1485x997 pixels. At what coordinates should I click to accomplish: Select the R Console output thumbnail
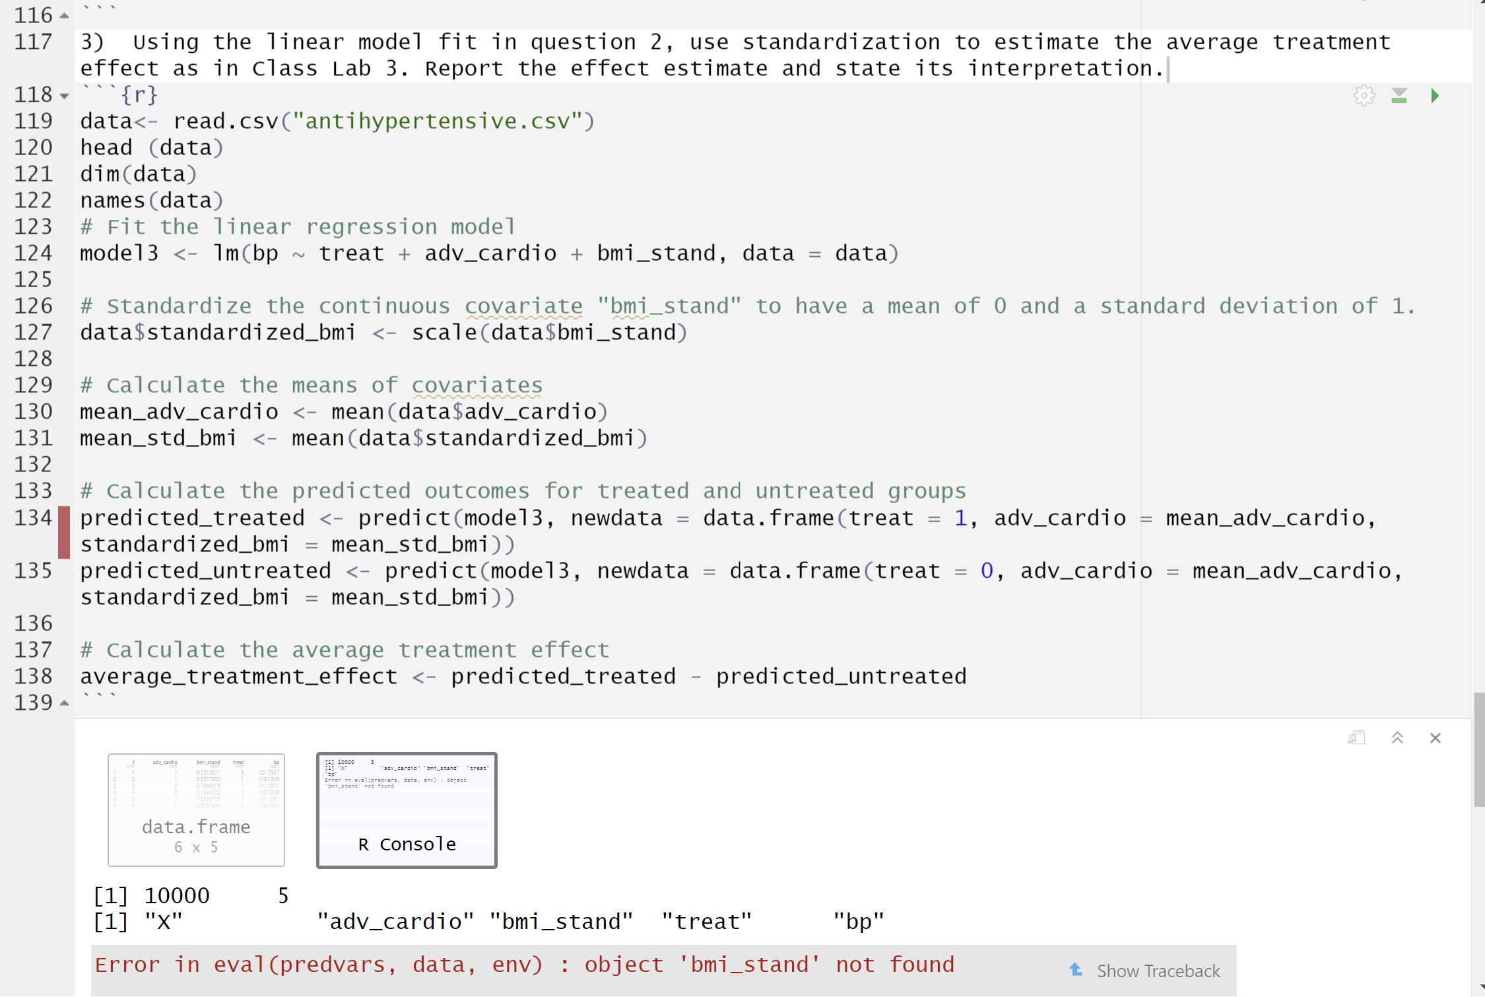pos(407,809)
